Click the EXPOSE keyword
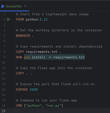The width and height of the screenshot is (110, 113). 22,90
